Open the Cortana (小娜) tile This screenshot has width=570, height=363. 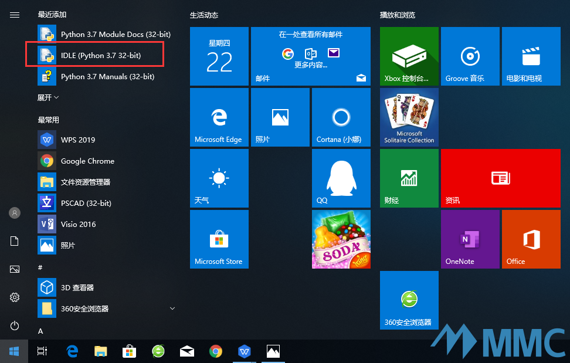(341, 117)
